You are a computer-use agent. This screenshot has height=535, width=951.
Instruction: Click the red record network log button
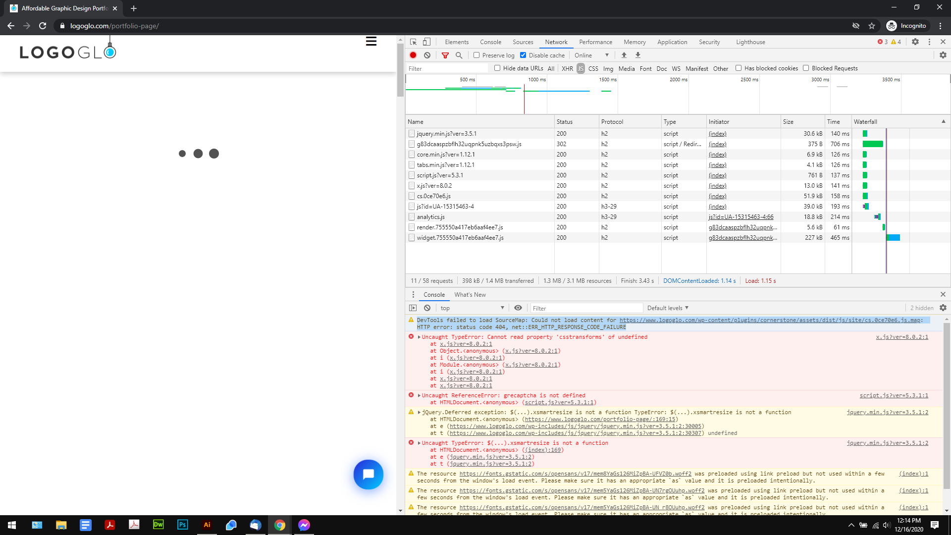(x=413, y=55)
